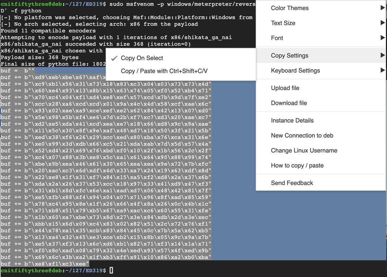Open the Font submenu
This screenshot has width=387, height=277.
coord(321,38)
